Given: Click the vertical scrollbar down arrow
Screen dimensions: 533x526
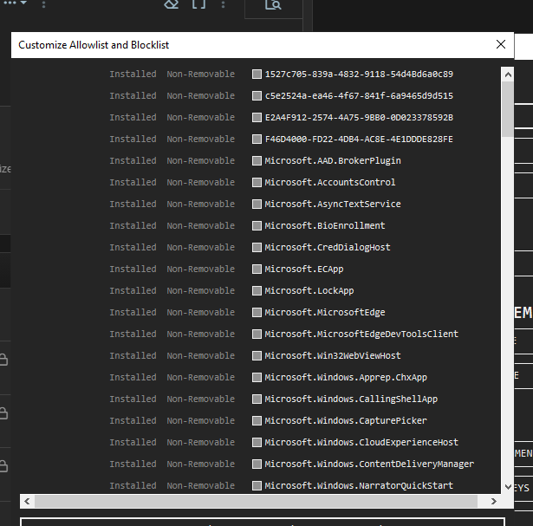Looking at the screenshot, I should [508, 487].
